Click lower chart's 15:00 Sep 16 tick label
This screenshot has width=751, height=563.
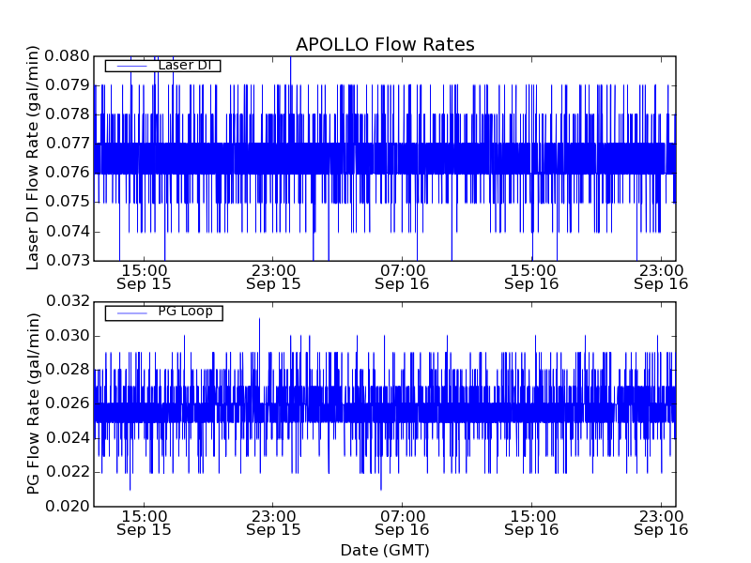click(x=532, y=522)
